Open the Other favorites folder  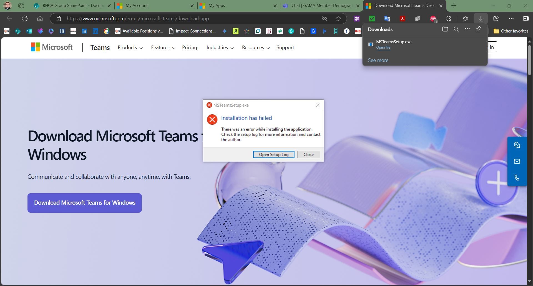(x=511, y=31)
